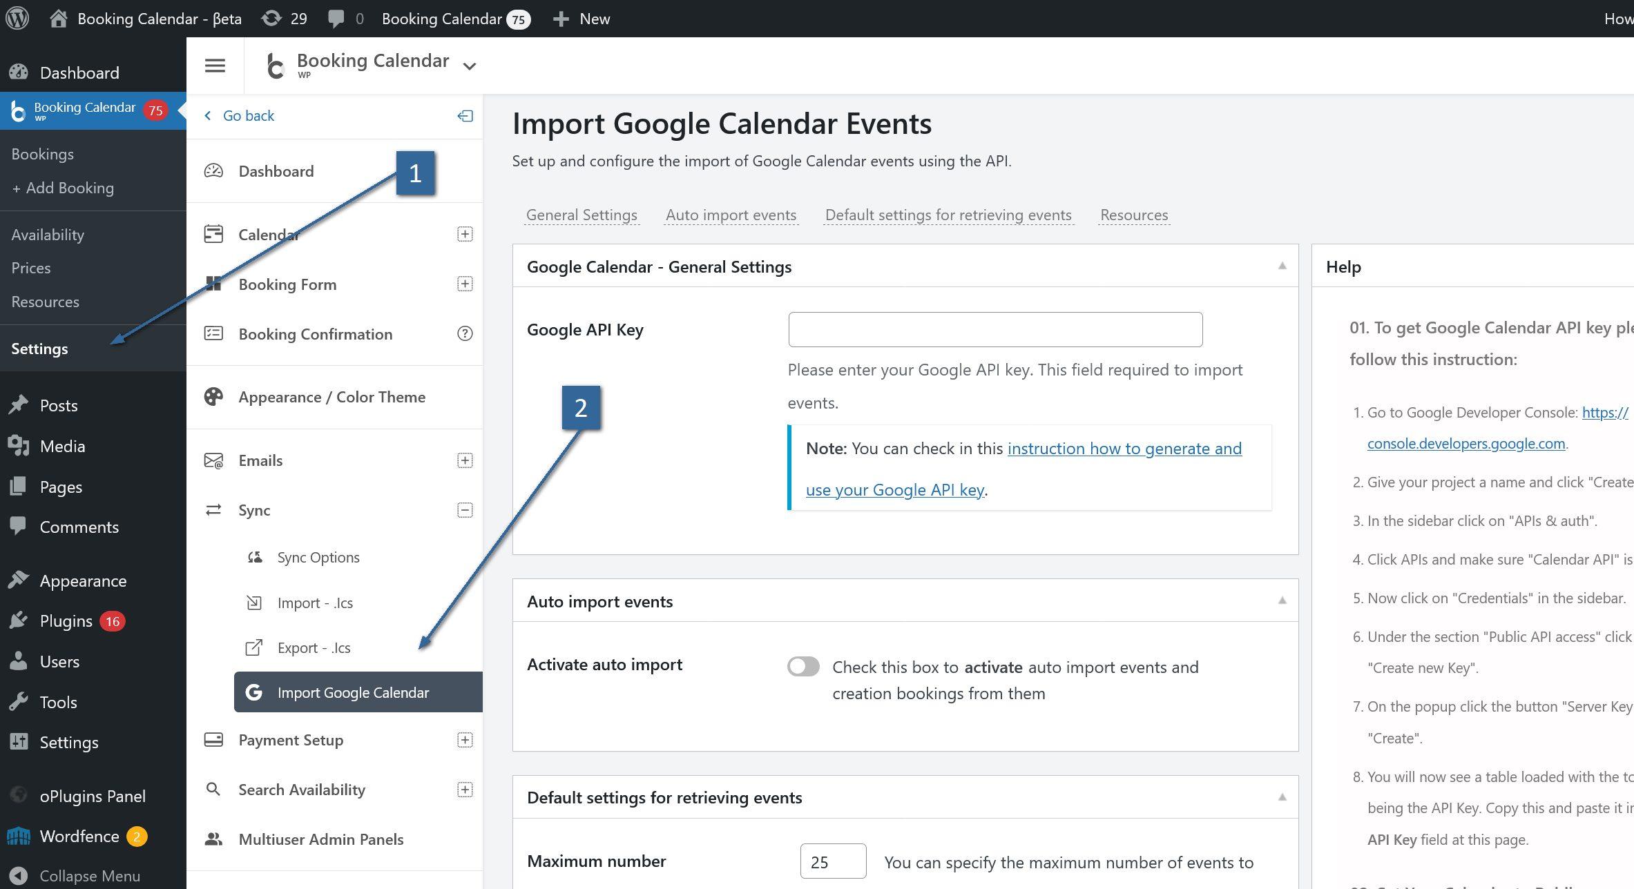Open Booking Calendar 75 in the admin bar

point(456,19)
